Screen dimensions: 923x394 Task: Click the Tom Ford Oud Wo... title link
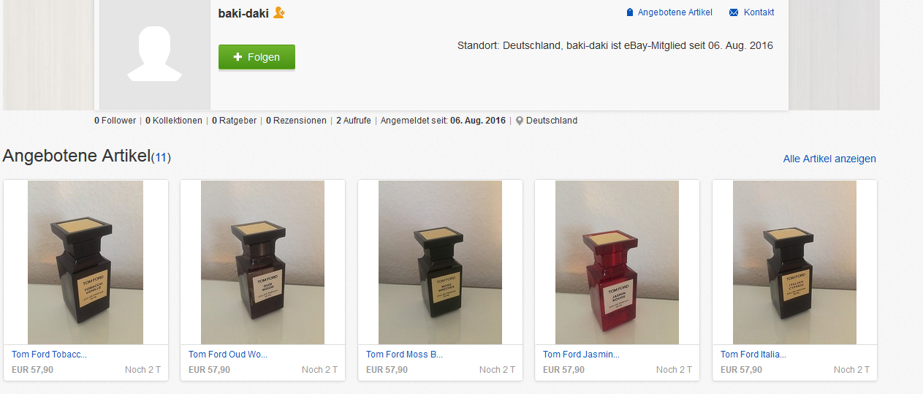click(x=228, y=355)
